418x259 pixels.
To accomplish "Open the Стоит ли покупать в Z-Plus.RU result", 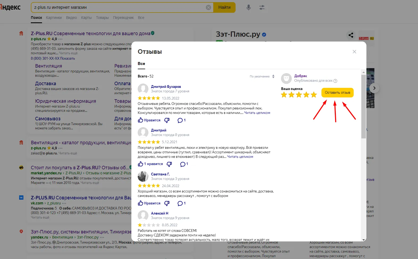I will (80, 168).
